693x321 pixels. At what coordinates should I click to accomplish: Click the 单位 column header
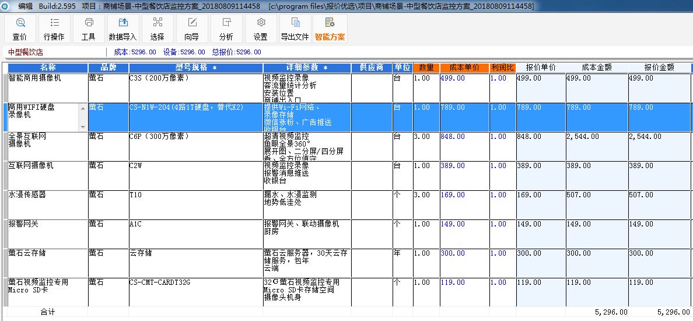pos(402,68)
